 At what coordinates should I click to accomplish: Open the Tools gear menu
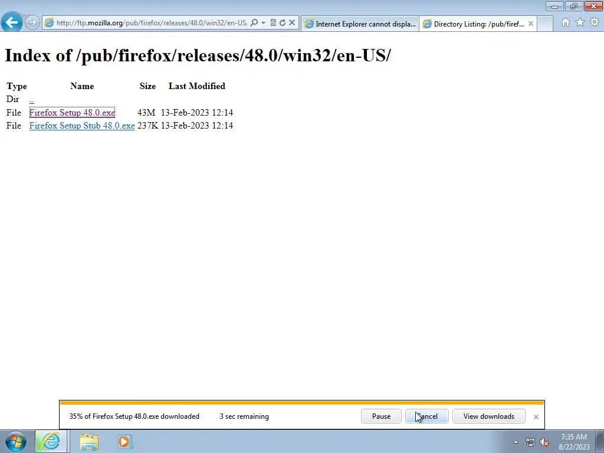tap(595, 22)
